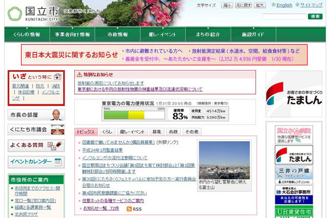
Task: Open 東日本大震災に関するお知らせ banner heading
Action: (72, 55)
